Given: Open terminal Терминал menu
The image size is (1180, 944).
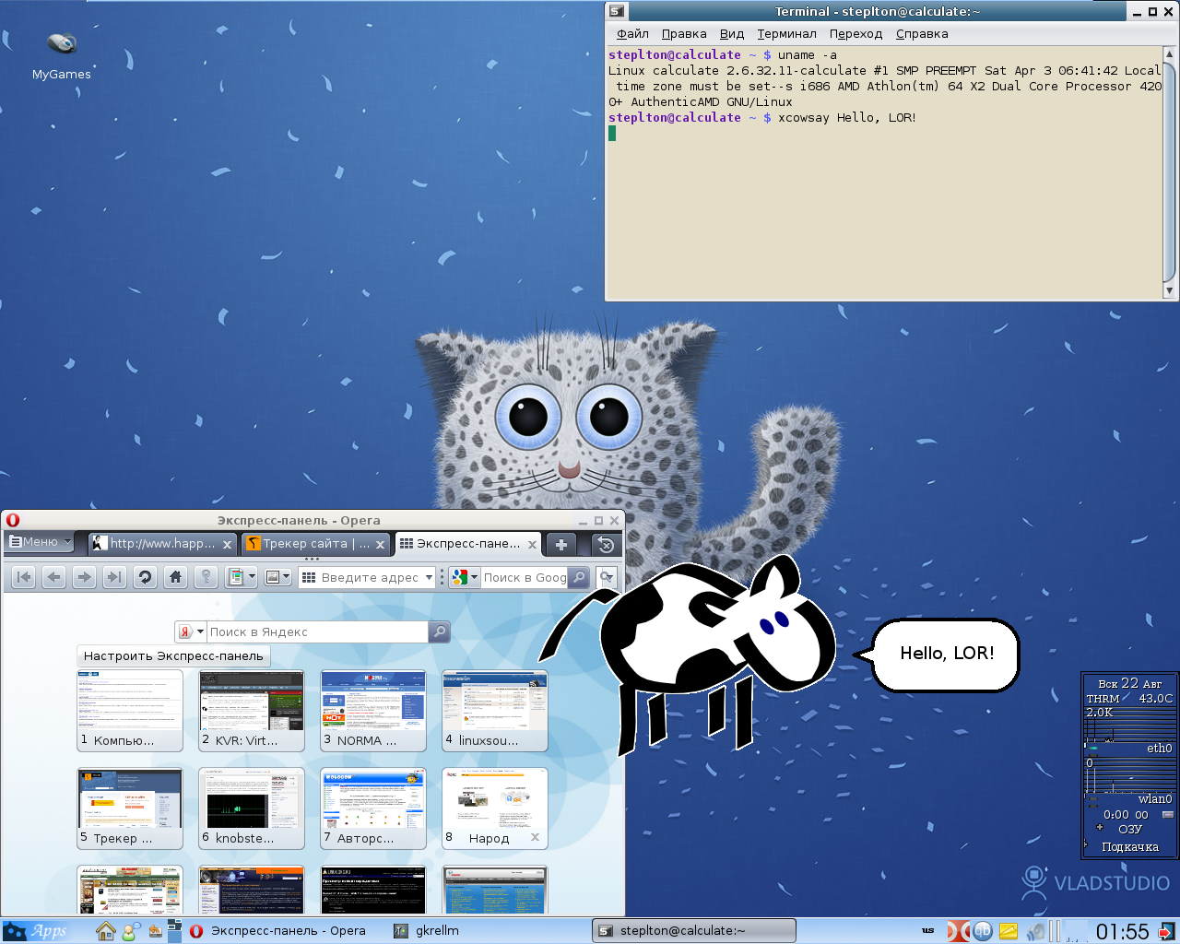Looking at the screenshot, I should 786,34.
